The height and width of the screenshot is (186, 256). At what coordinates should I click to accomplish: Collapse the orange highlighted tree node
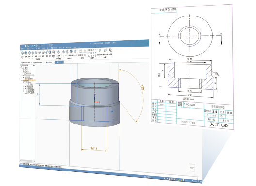(22, 80)
